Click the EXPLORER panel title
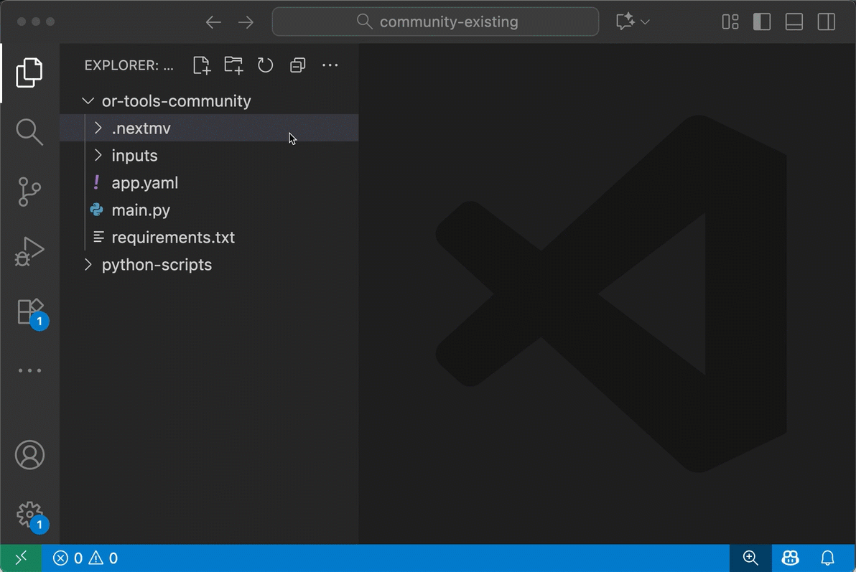The image size is (856, 572). point(129,65)
